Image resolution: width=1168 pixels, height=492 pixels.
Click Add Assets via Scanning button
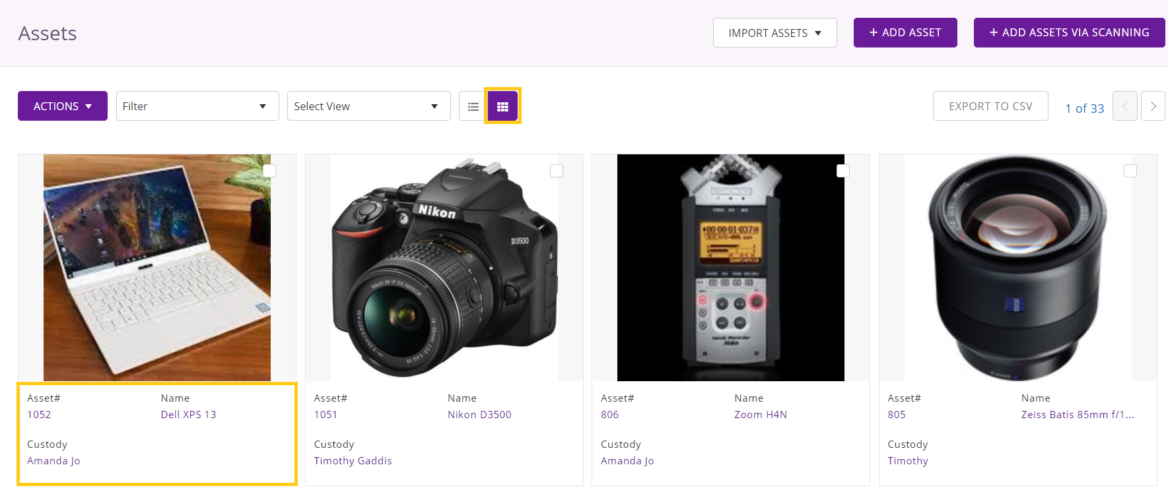pos(1070,33)
